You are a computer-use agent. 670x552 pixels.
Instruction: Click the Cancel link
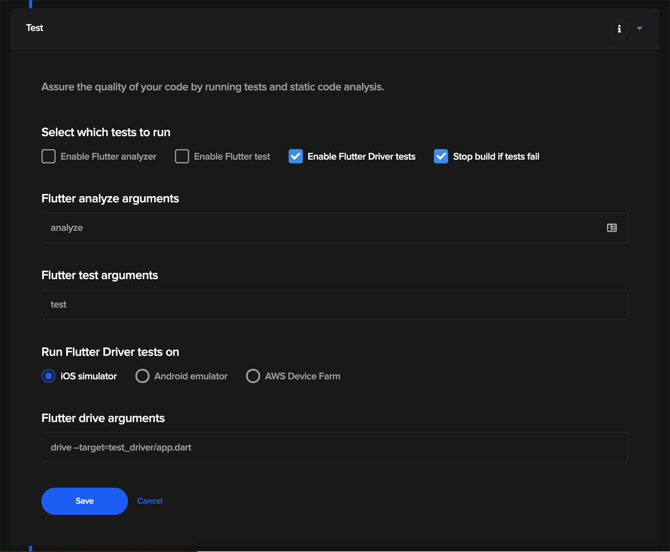[150, 501]
